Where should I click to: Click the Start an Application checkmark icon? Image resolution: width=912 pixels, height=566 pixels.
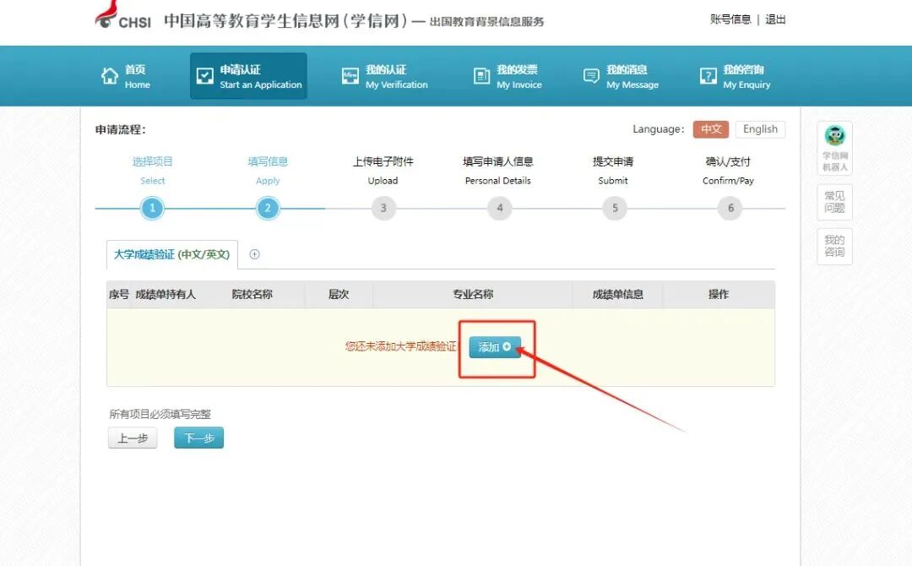pyautogui.click(x=204, y=76)
